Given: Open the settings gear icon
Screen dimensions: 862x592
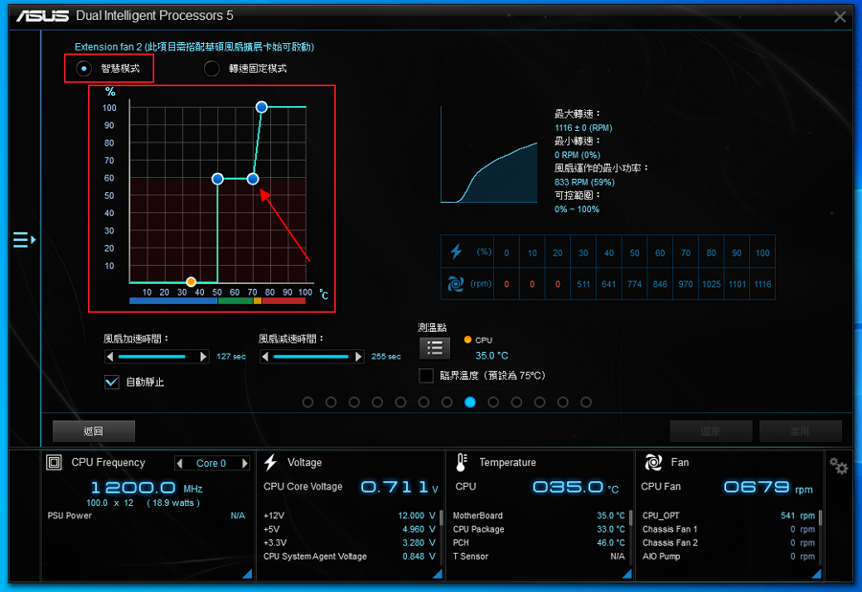Looking at the screenshot, I should pyautogui.click(x=838, y=467).
